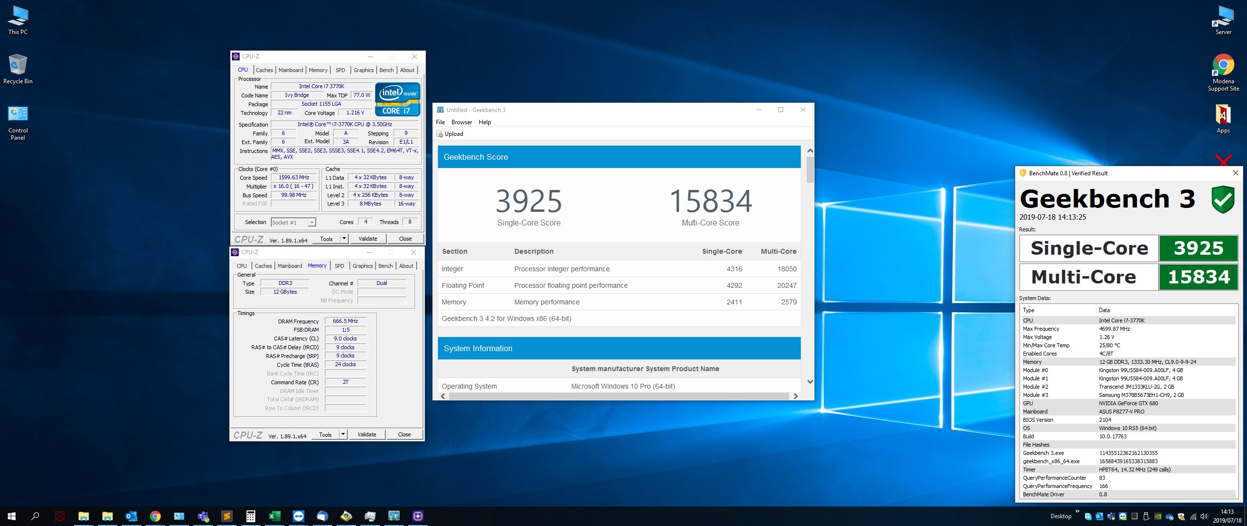Click the Core Speed value 1599.63 MHz
This screenshot has height=526, width=1247.
coord(294,178)
